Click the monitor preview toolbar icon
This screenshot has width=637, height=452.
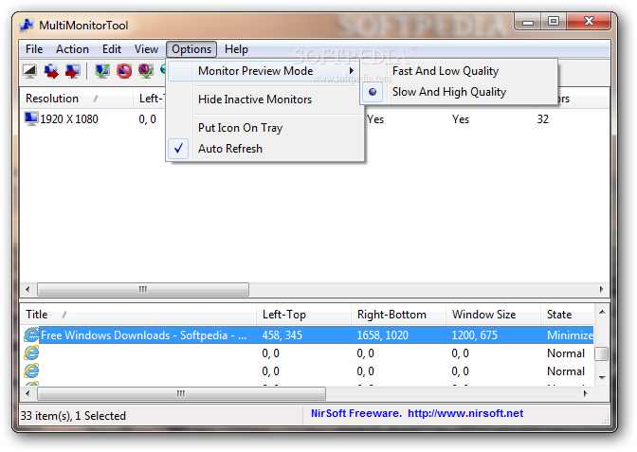click(29, 71)
